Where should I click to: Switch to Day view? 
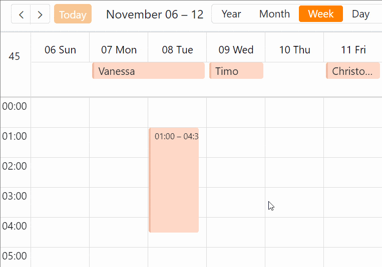point(360,14)
